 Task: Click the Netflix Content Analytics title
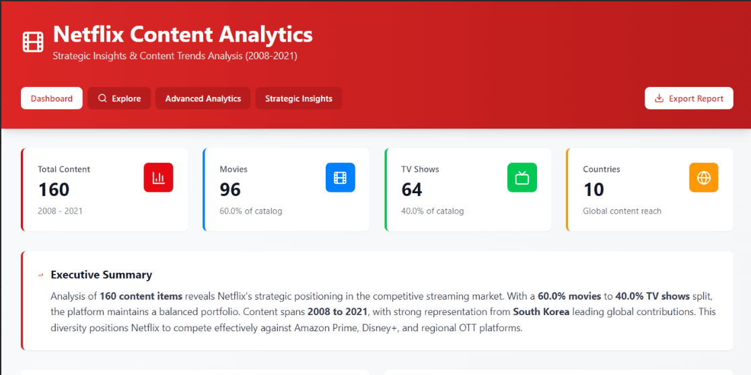(x=182, y=34)
